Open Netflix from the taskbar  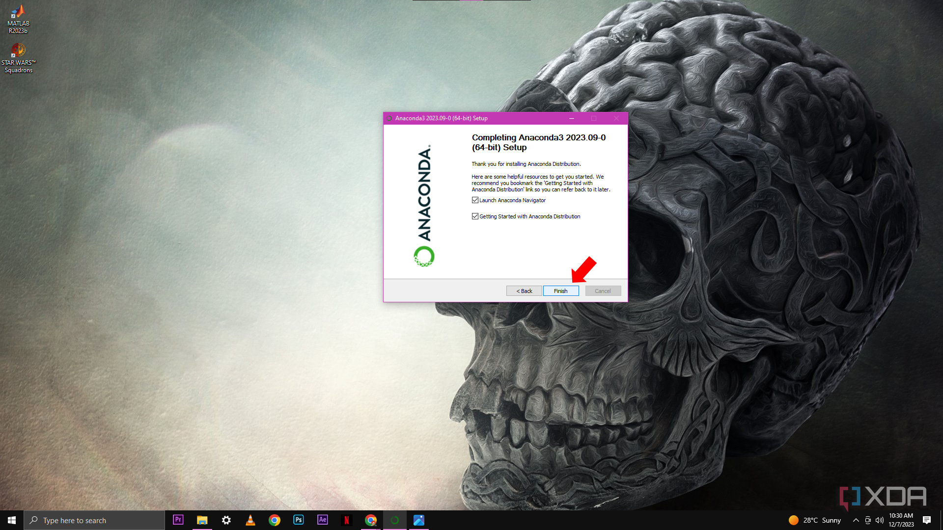click(347, 520)
